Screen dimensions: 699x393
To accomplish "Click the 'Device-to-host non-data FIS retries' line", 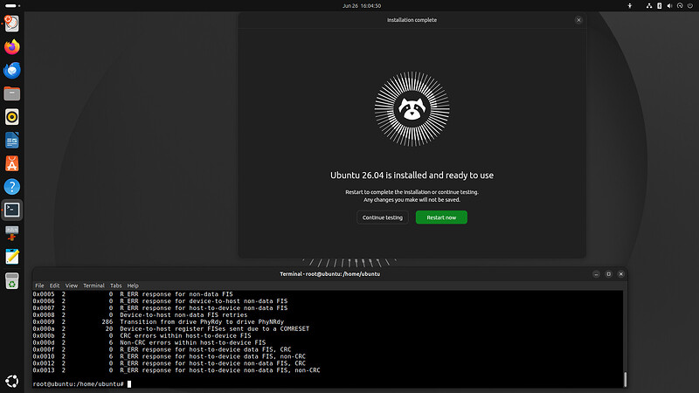I will pyautogui.click(x=140, y=315).
